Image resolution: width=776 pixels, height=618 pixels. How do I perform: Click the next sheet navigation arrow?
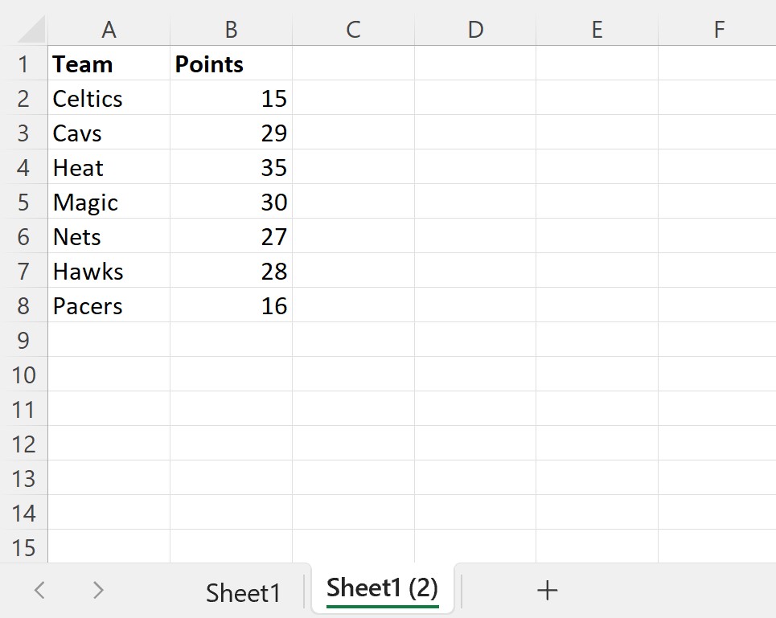pos(98,591)
